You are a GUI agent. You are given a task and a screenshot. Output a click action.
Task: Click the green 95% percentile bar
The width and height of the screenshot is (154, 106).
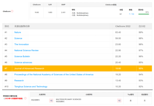144,14
